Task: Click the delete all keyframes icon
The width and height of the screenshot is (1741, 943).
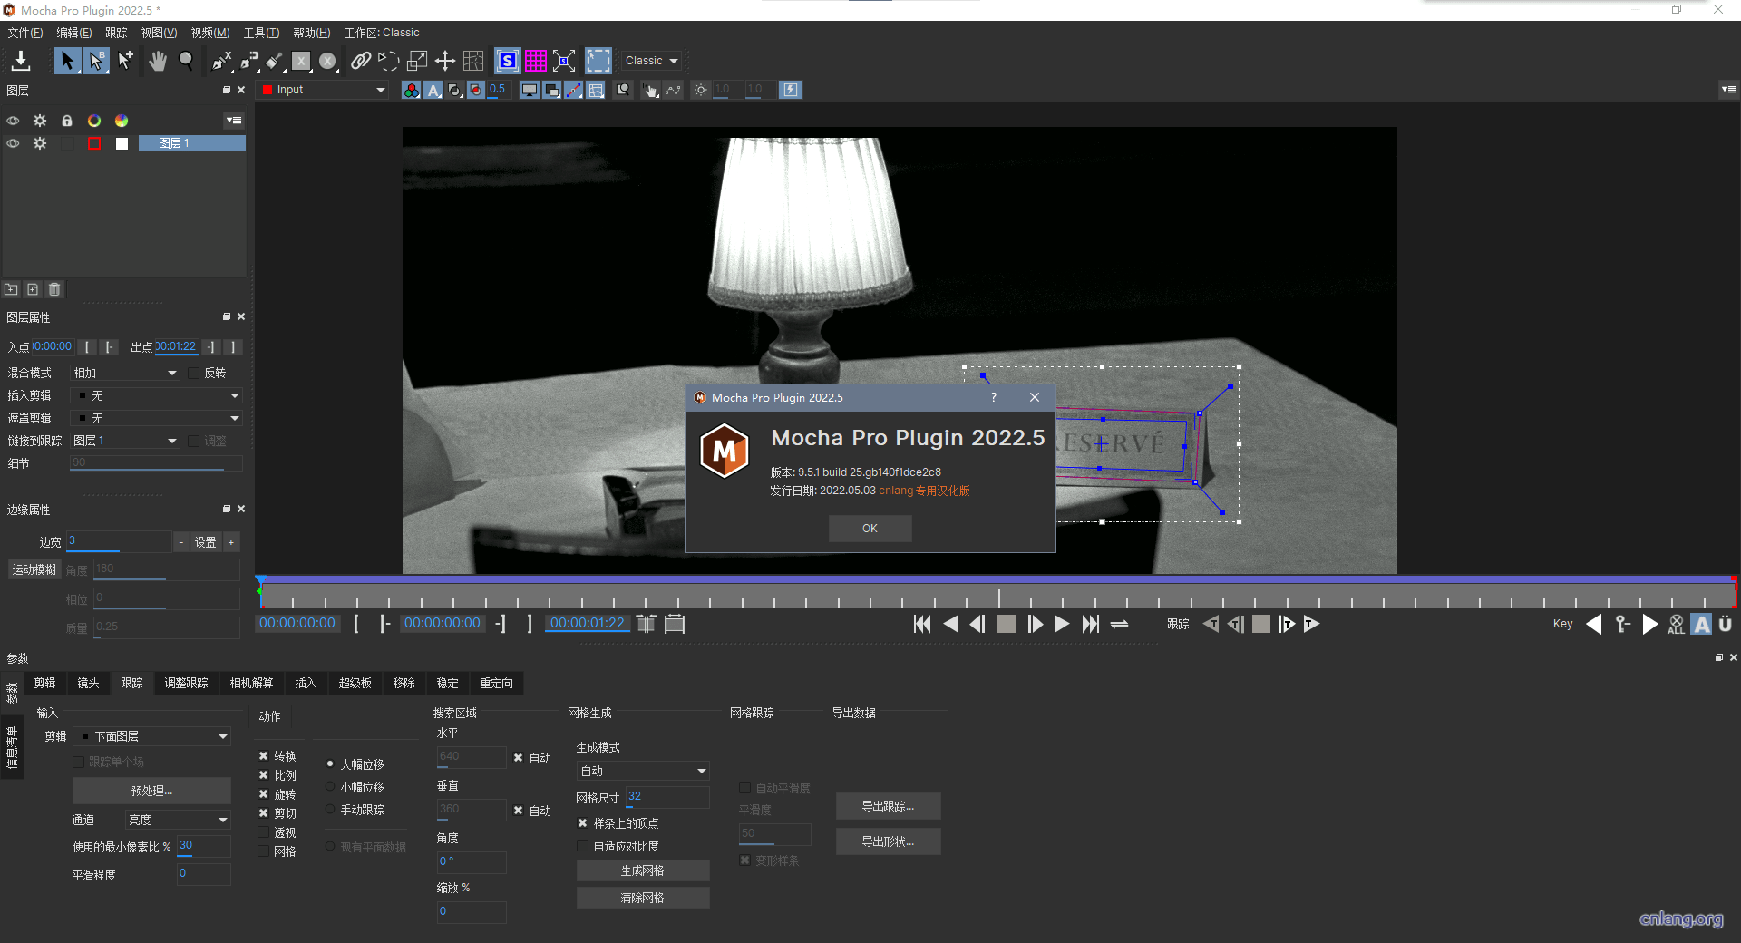Action: coord(1676,624)
